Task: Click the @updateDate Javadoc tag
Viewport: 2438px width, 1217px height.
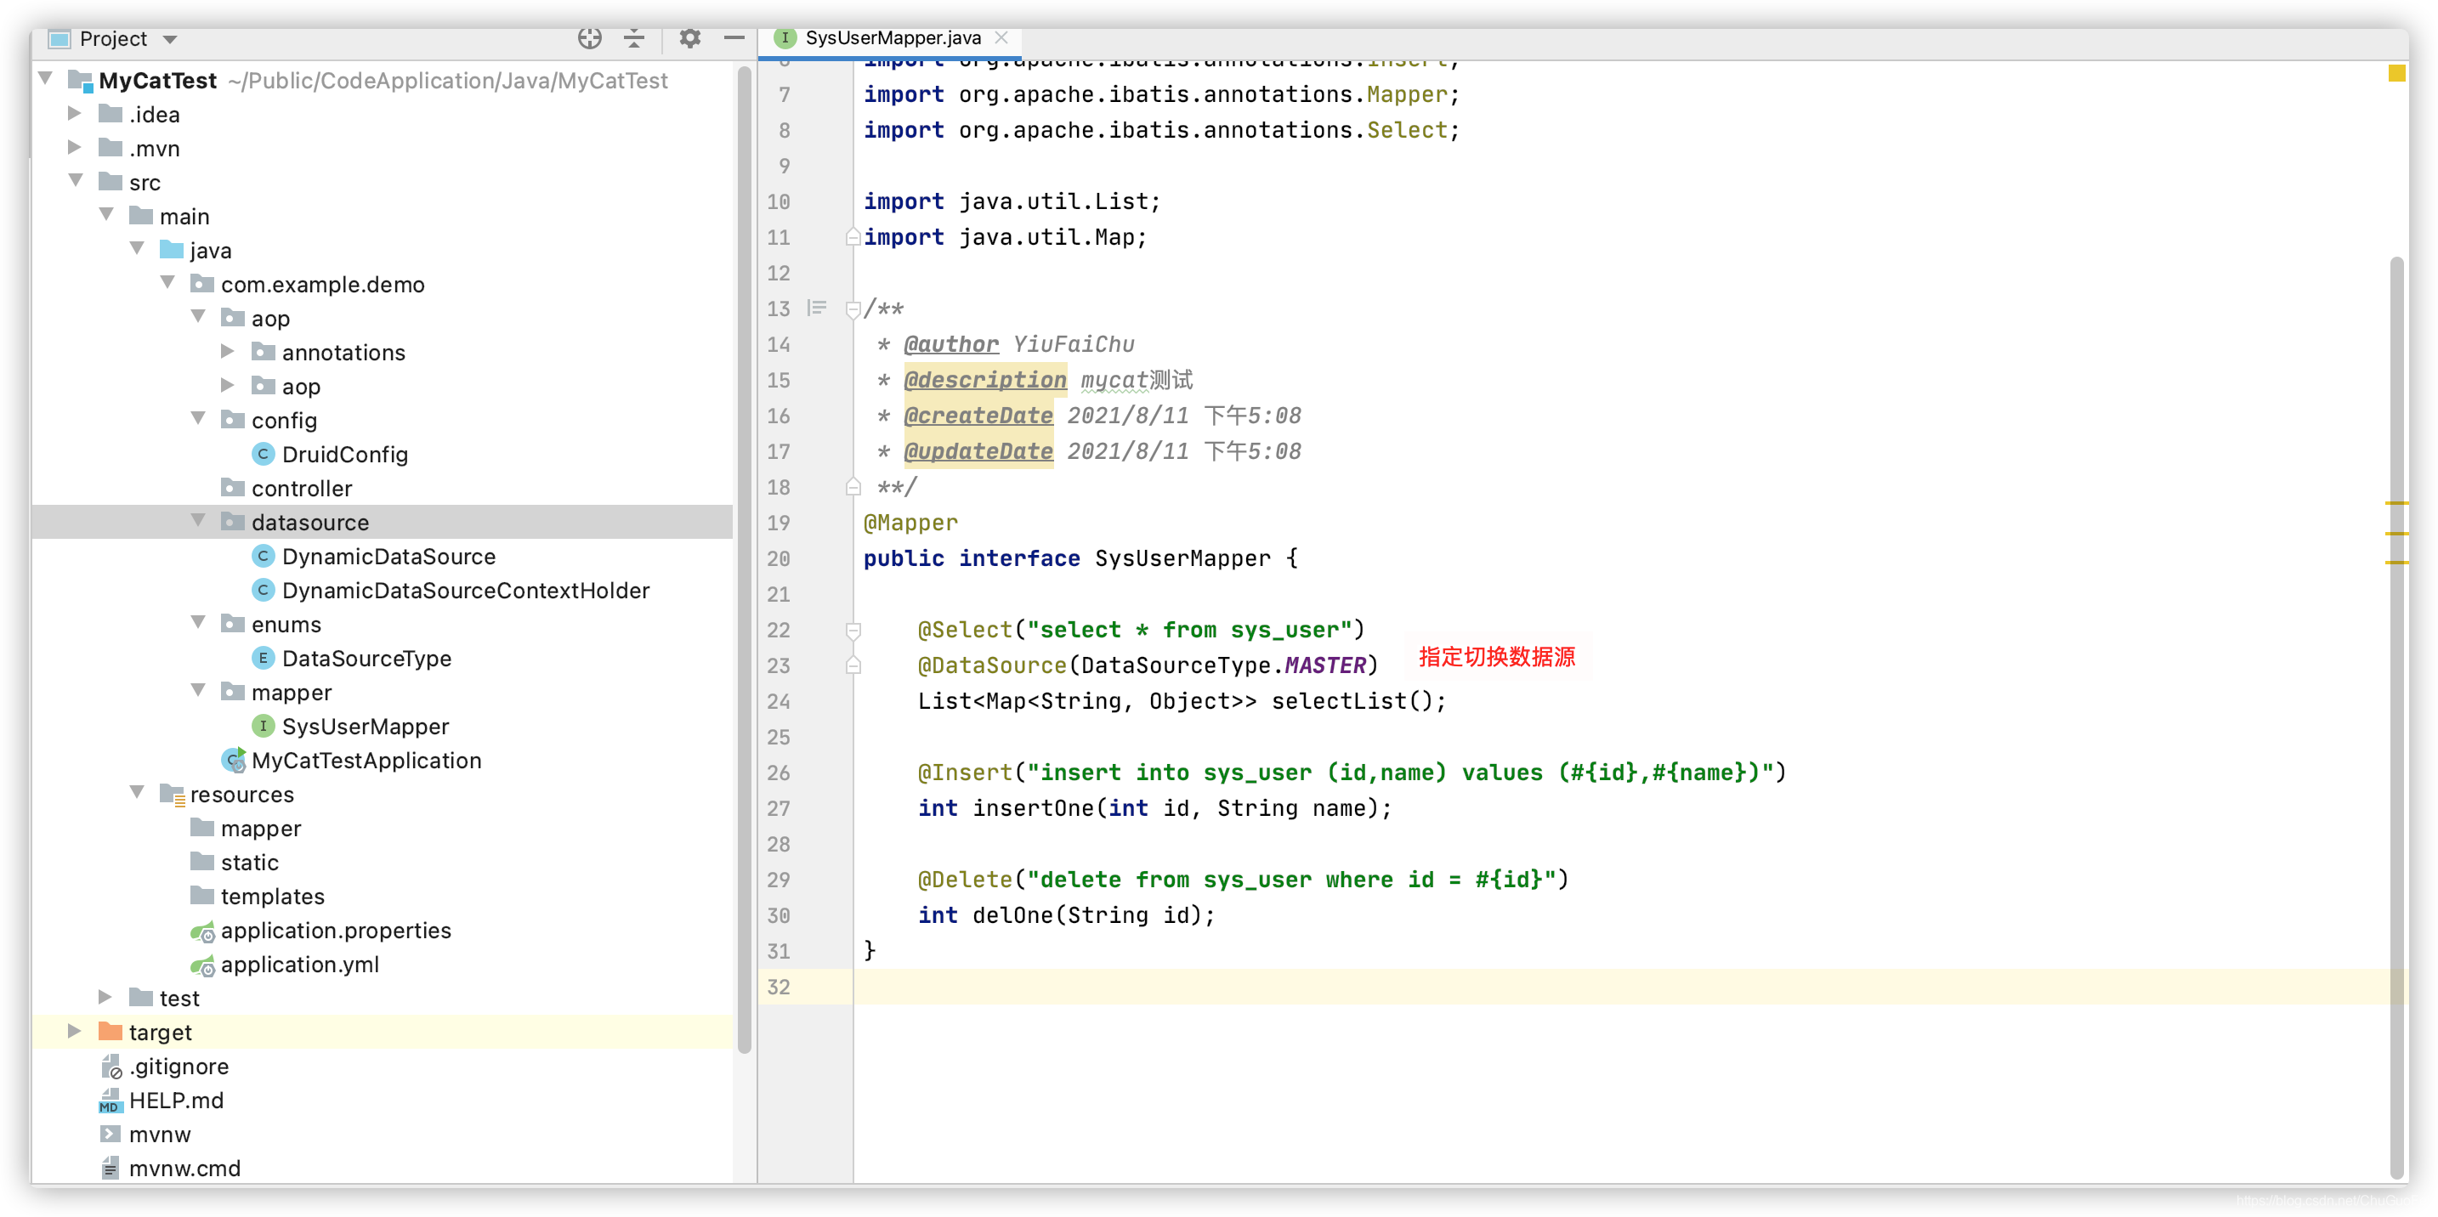Action: pos(978,451)
